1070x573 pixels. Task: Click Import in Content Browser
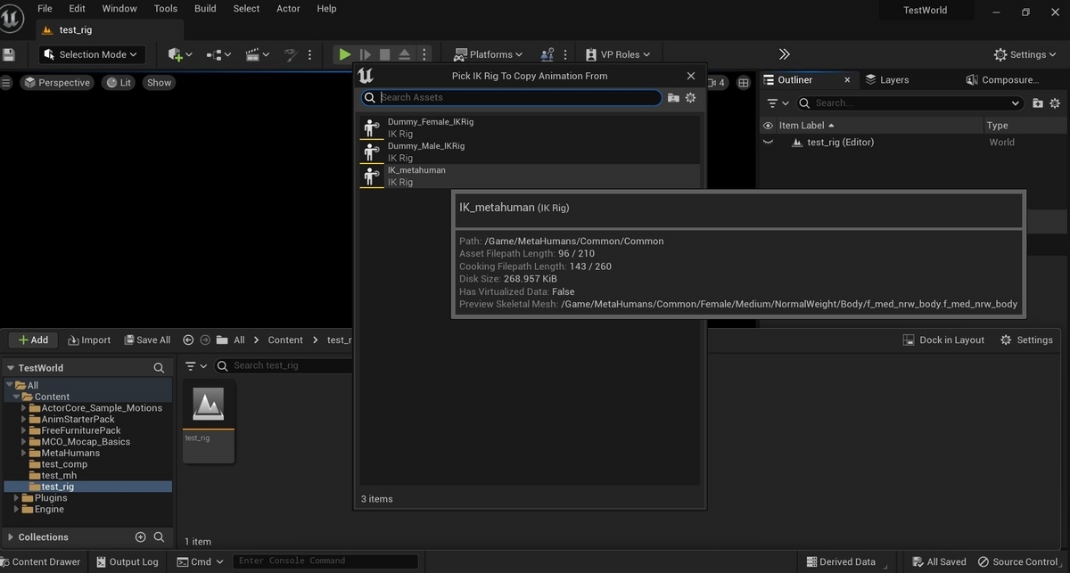coord(89,340)
